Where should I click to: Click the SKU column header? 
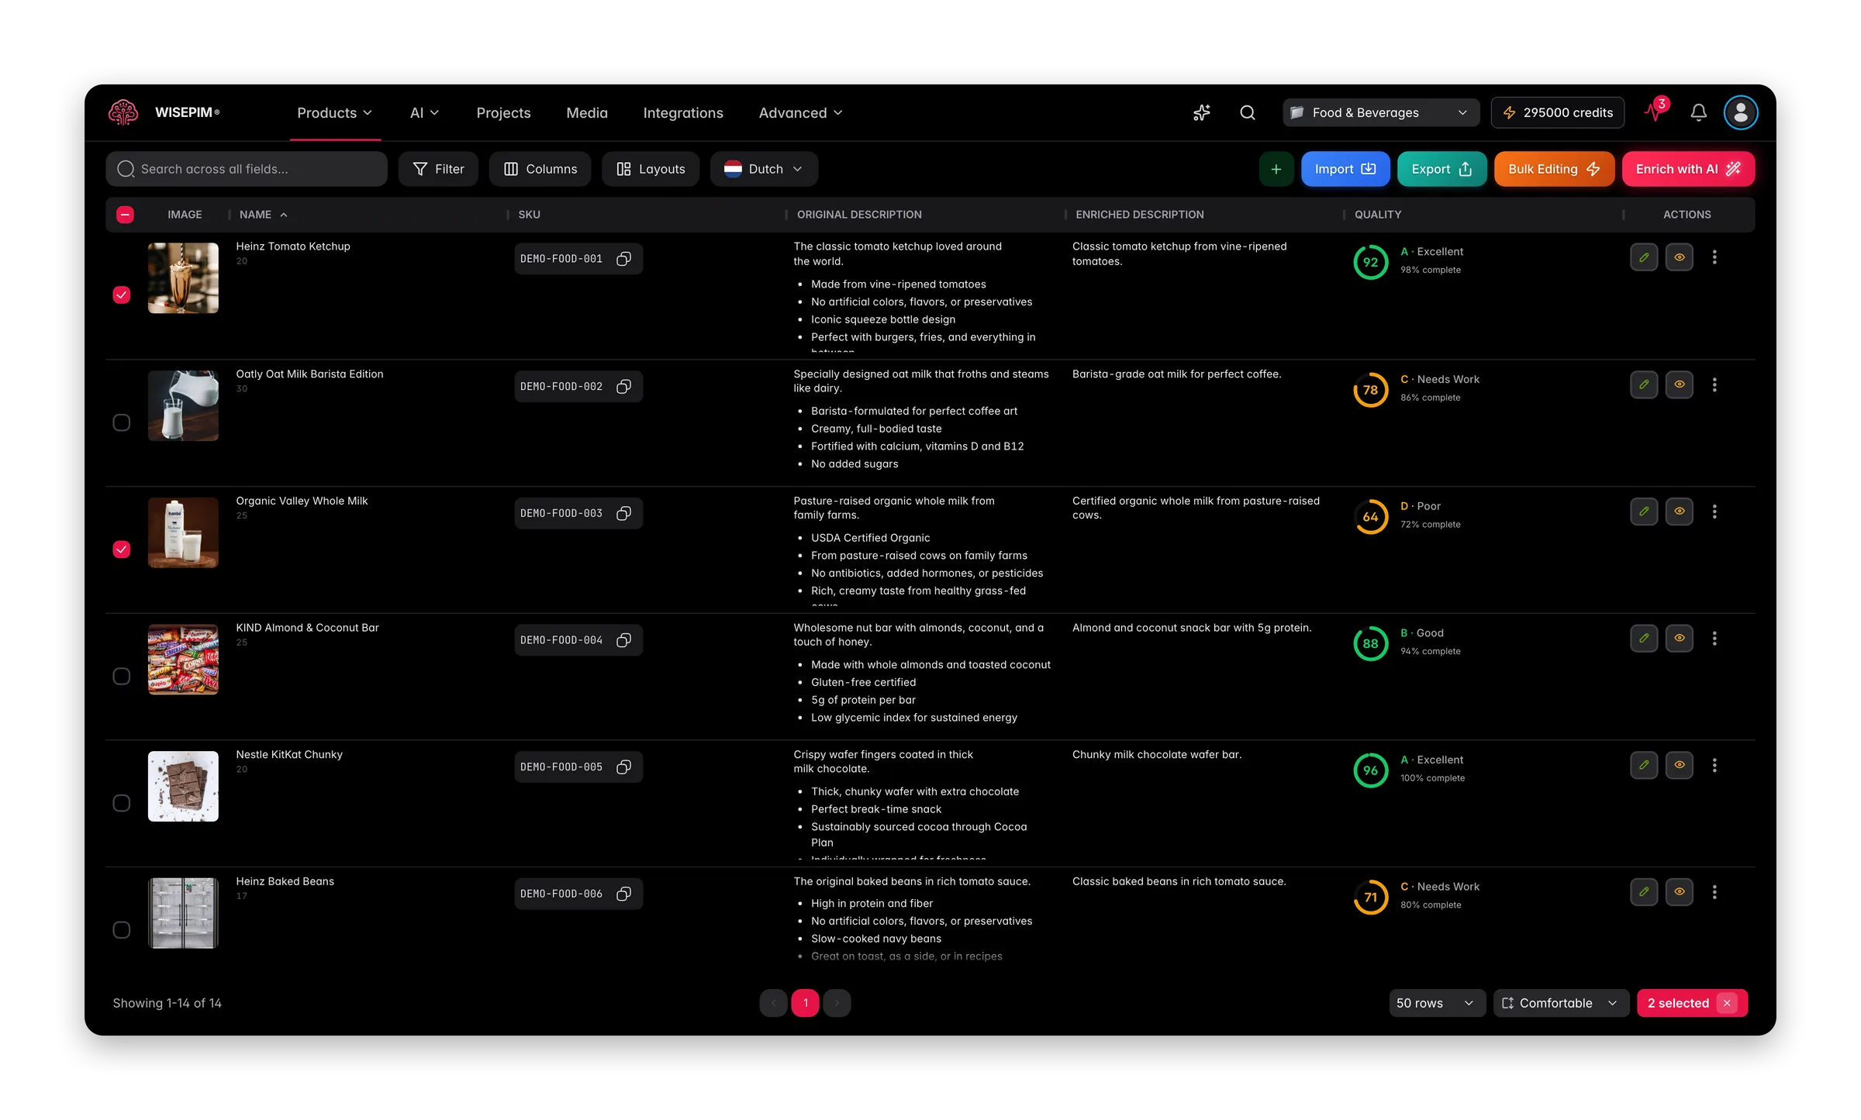click(x=530, y=215)
